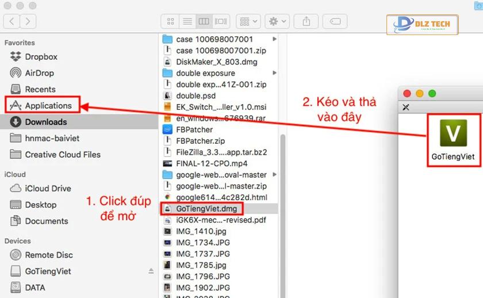Zoom the GoTiengViet window with green button
This screenshot has width=483, height=298.
click(432, 93)
